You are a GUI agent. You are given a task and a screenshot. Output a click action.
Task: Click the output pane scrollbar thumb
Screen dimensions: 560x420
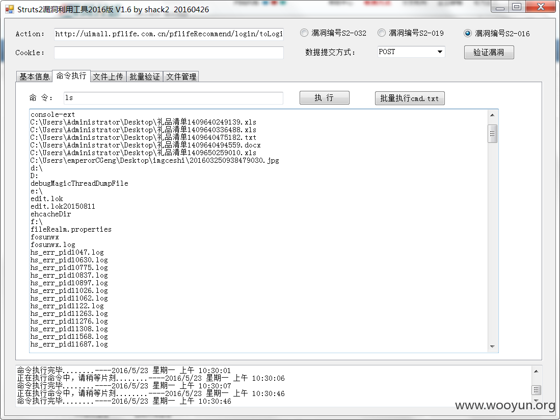point(493,133)
